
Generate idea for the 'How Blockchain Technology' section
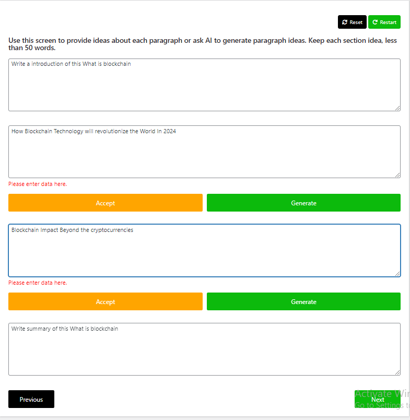coord(303,203)
